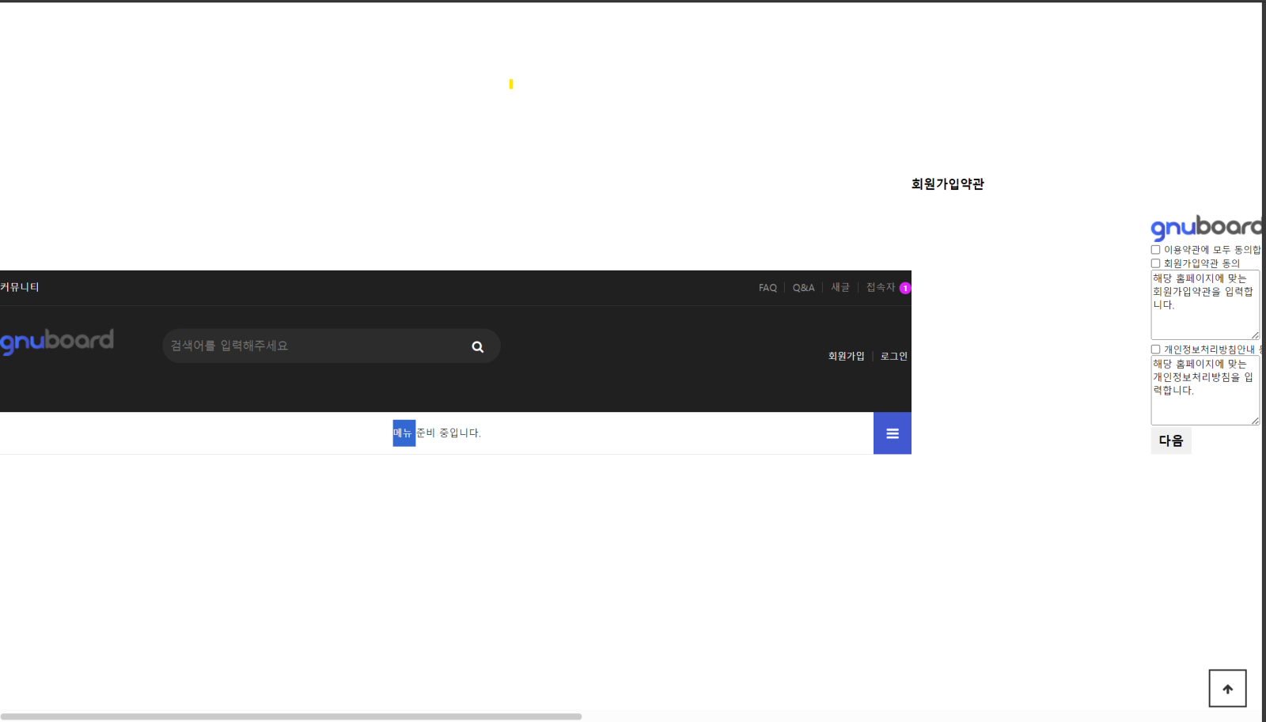This screenshot has height=722, width=1266.
Task: Click the highlighted 메뉴 text
Action: click(x=404, y=433)
